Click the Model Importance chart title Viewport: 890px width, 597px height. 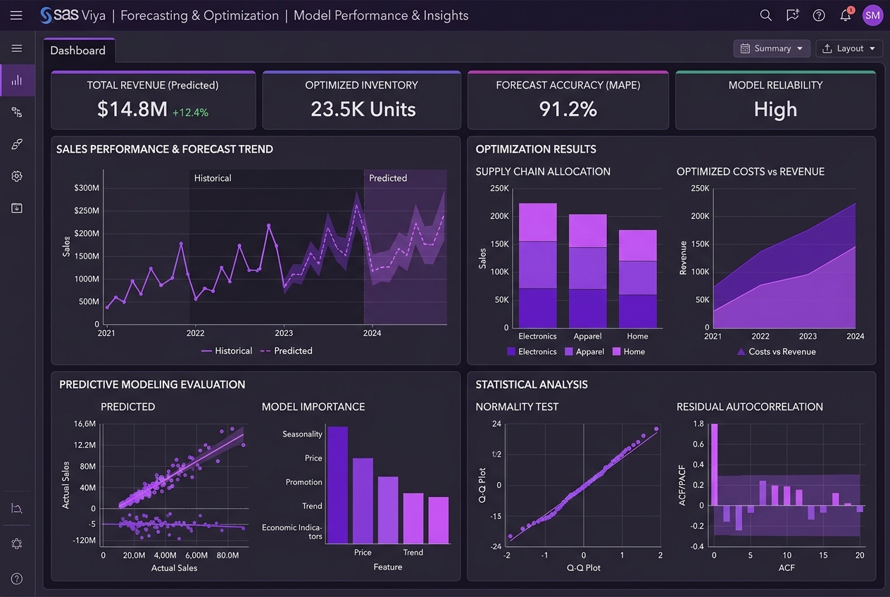[313, 406]
